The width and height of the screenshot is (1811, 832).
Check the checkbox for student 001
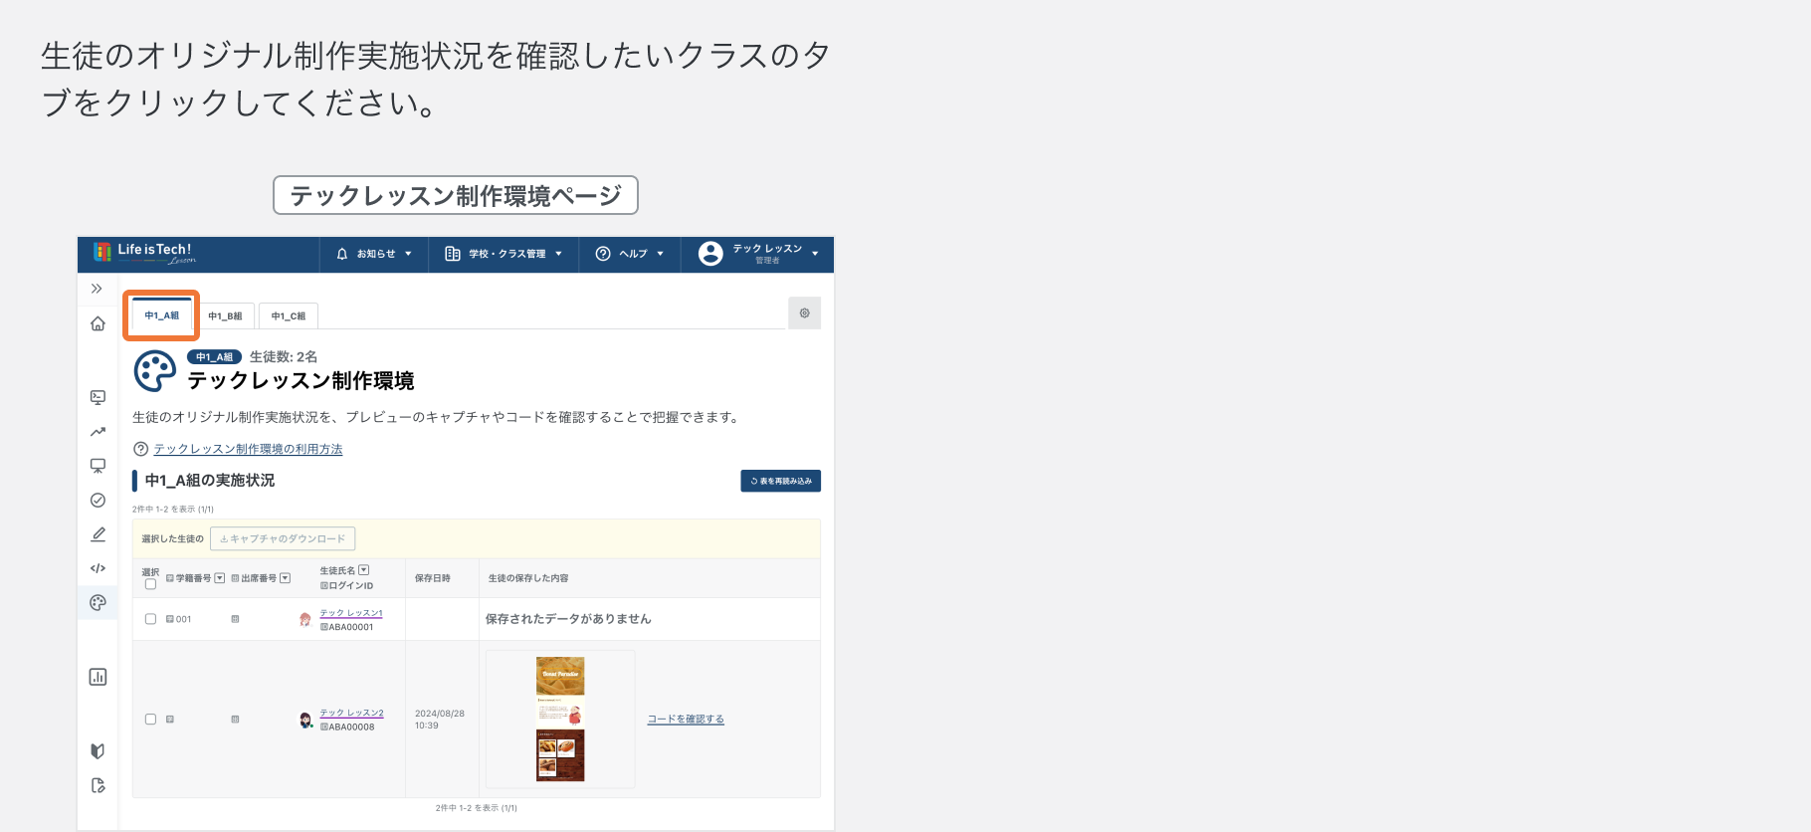click(x=150, y=619)
